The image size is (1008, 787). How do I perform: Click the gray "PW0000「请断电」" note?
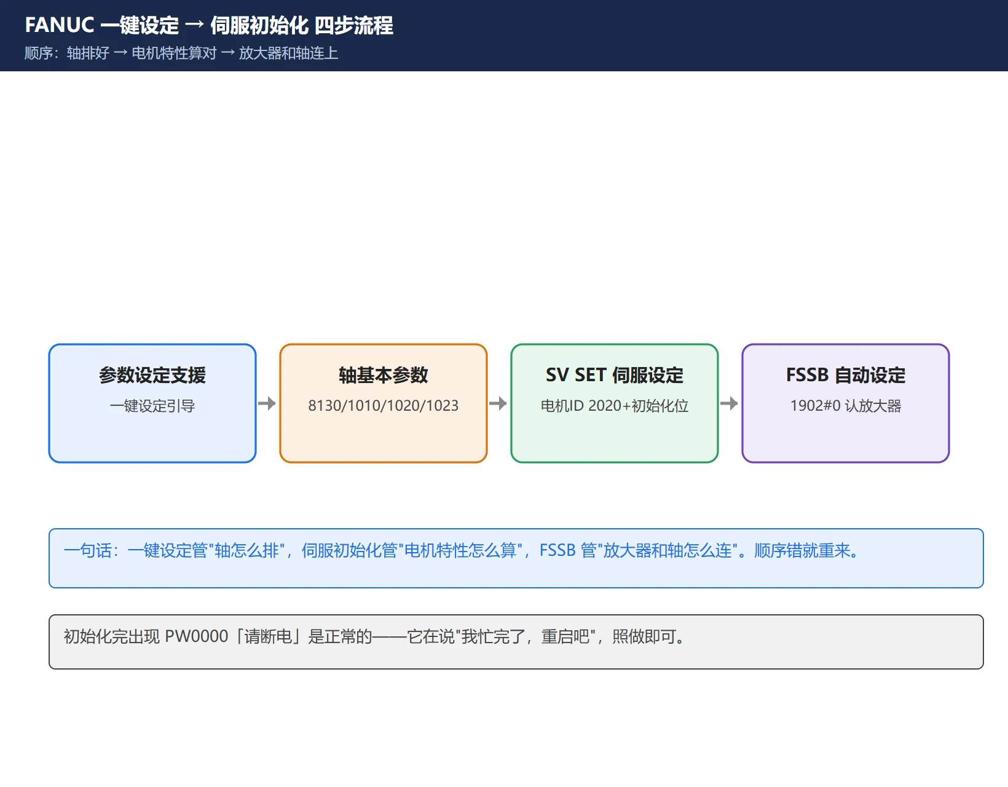(516, 642)
